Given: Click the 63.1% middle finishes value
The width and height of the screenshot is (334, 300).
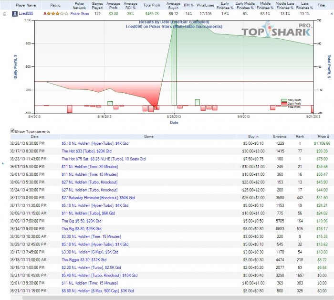Looking at the screenshot, I should coord(265,14).
